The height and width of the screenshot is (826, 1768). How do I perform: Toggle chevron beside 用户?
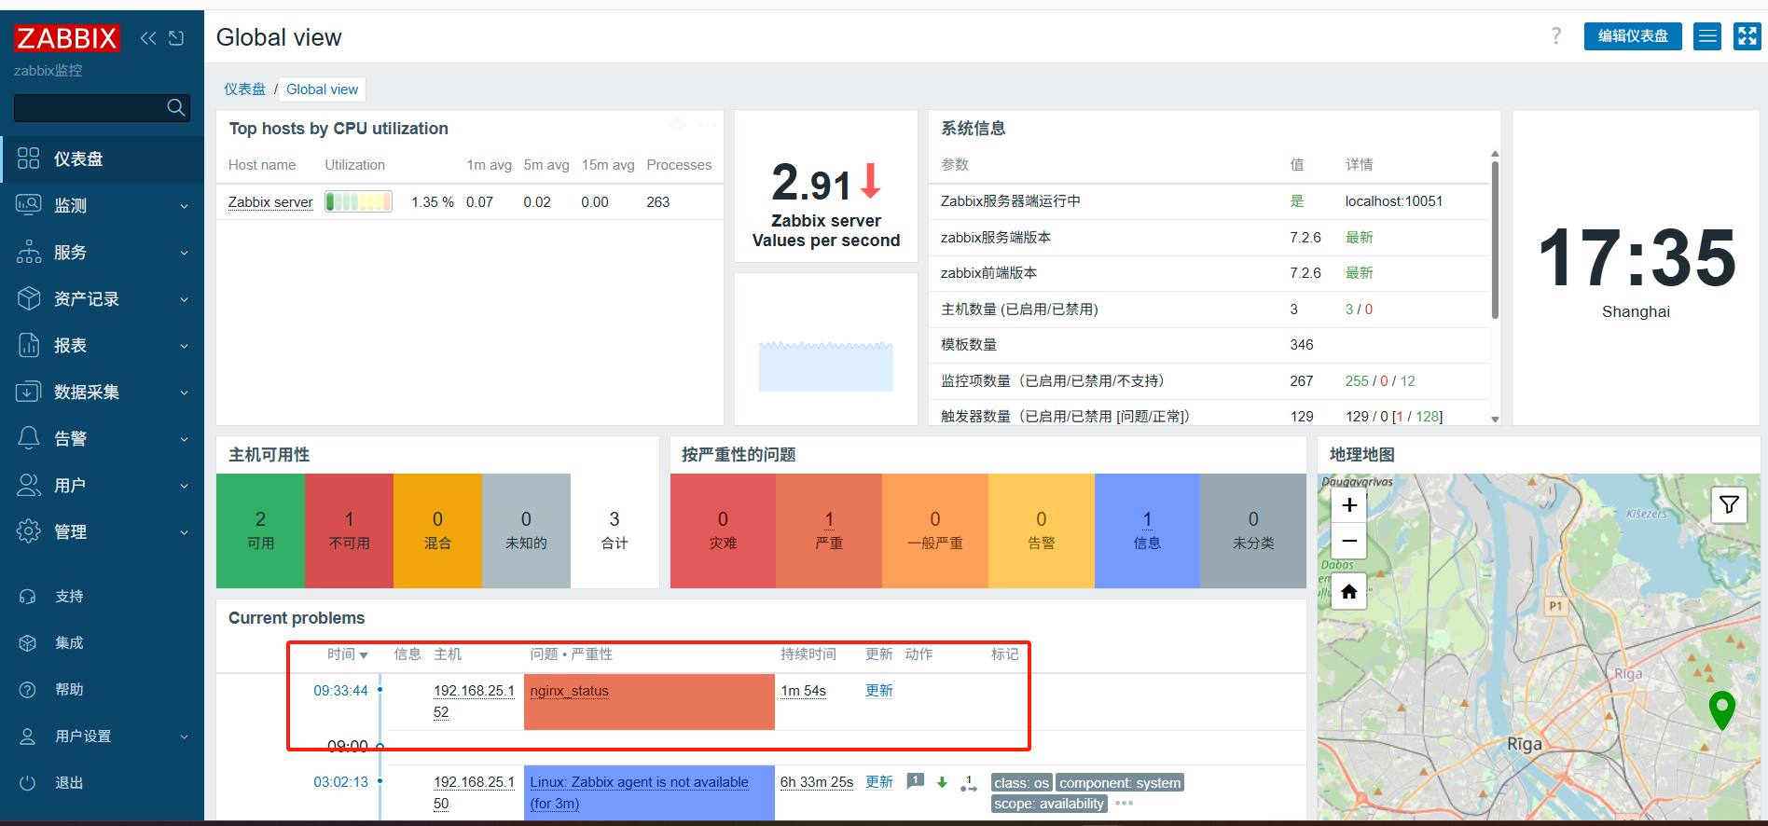pyautogui.click(x=184, y=486)
